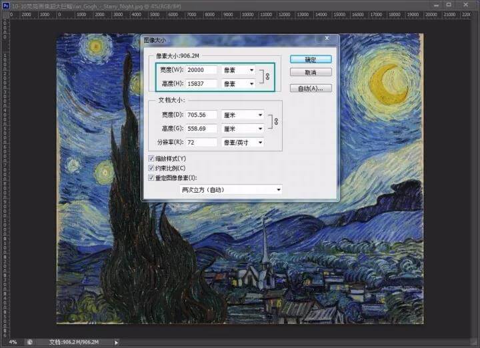
Task: Click the 取消 button
Action: pyautogui.click(x=311, y=73)
